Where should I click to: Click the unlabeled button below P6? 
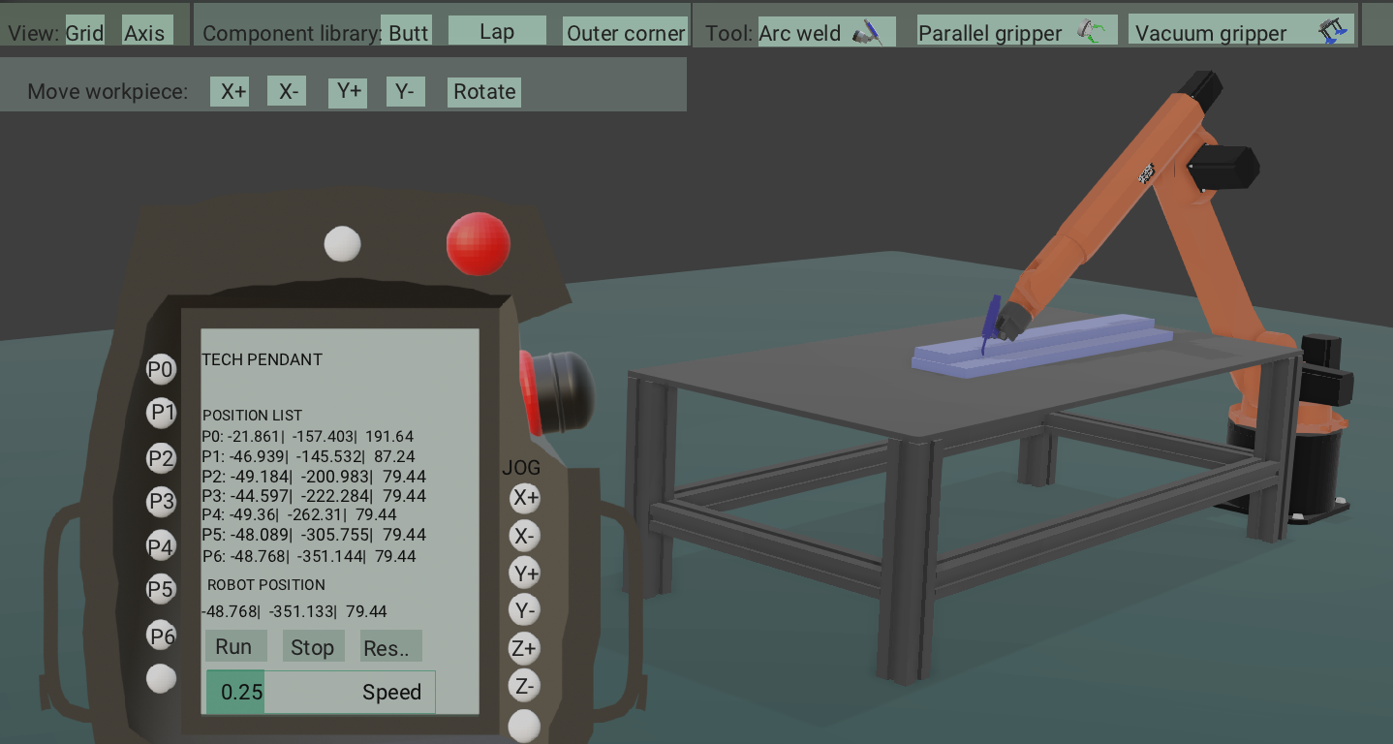pyautogui.click(x=162, y=679)
